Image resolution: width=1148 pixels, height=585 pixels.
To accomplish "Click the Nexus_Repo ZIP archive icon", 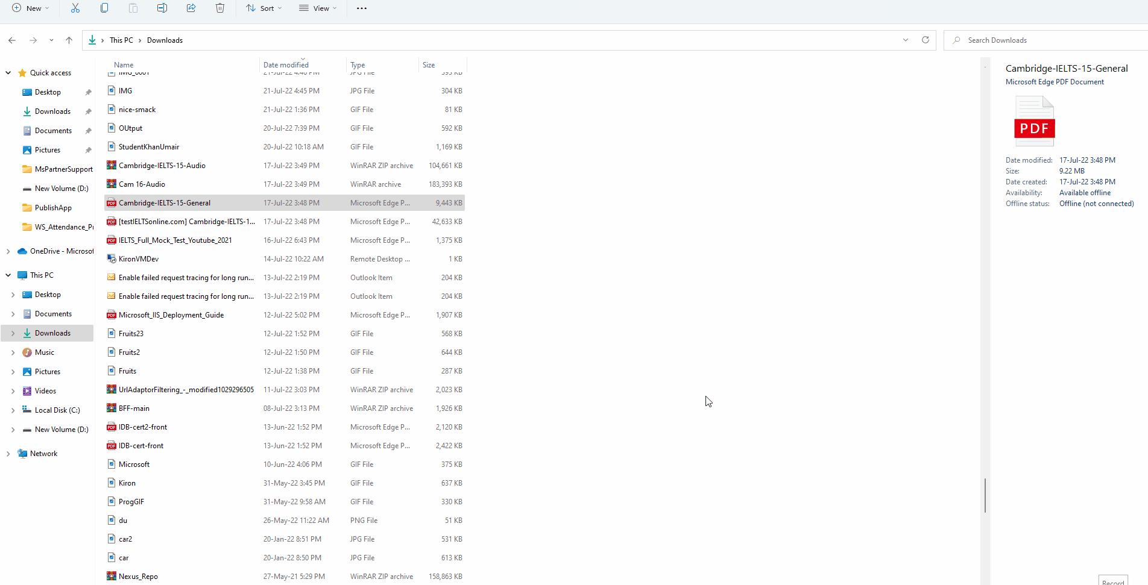I will click(112, 576).
